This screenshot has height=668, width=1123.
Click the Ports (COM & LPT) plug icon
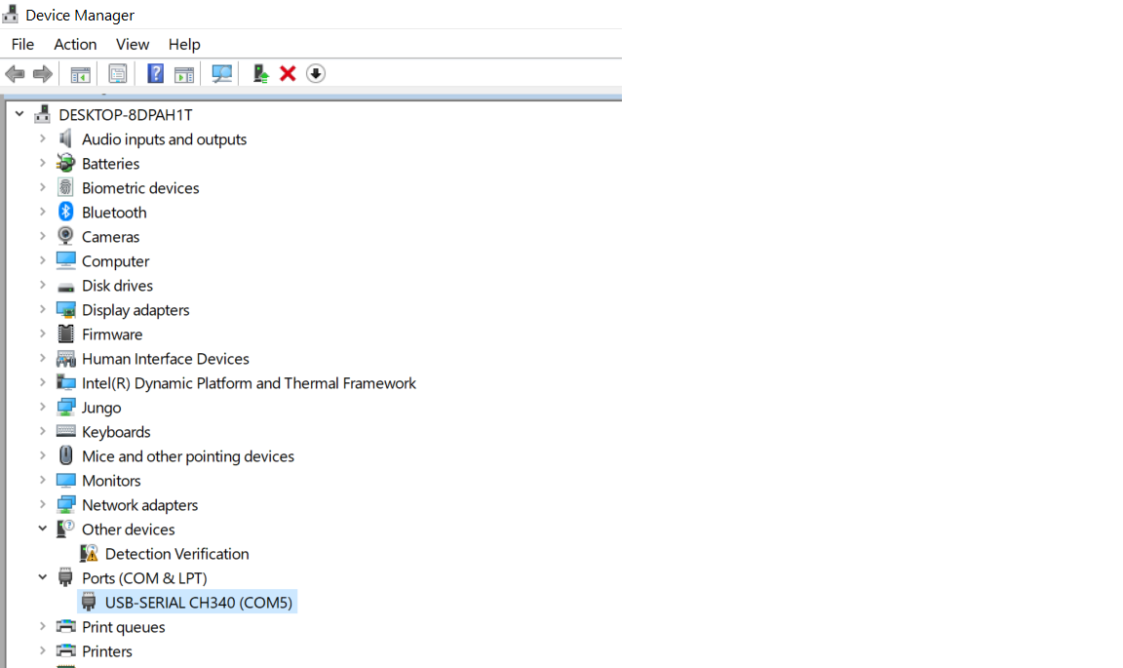coord(66,577)
